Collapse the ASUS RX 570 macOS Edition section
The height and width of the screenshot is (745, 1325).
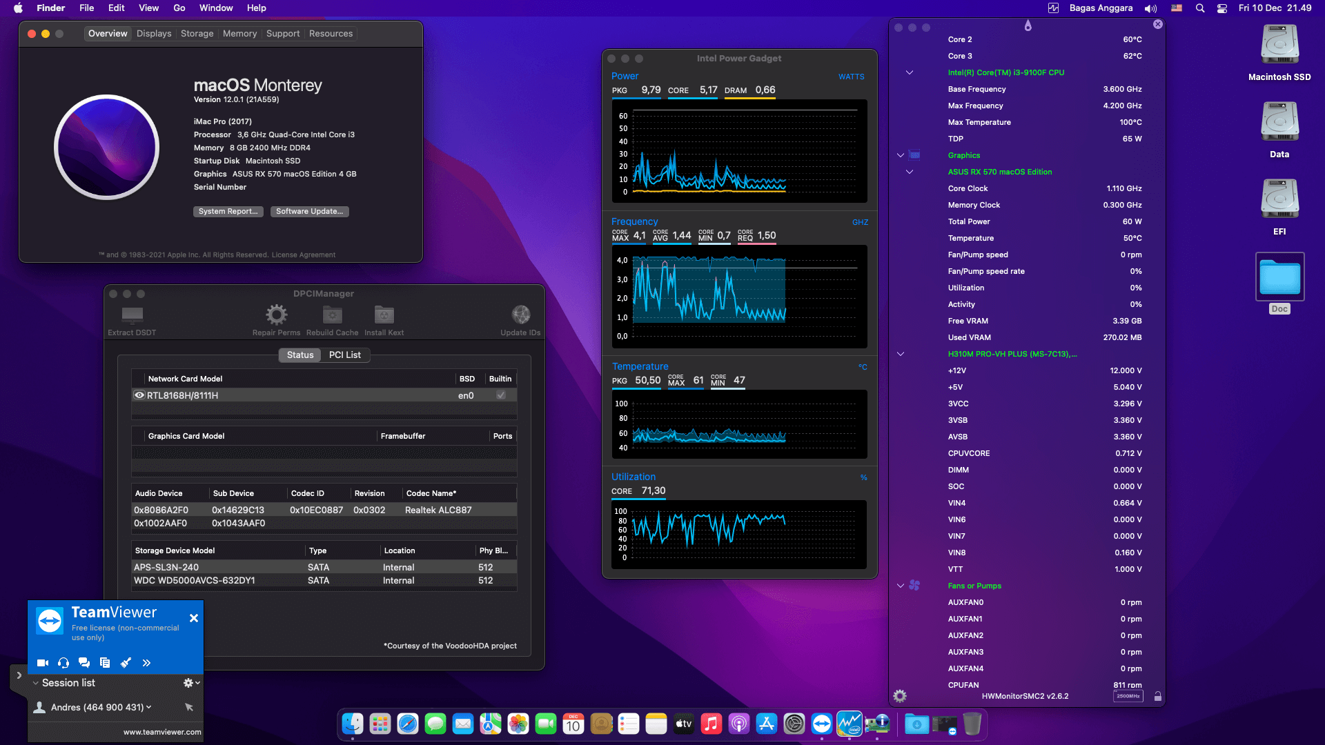[910, 172]
